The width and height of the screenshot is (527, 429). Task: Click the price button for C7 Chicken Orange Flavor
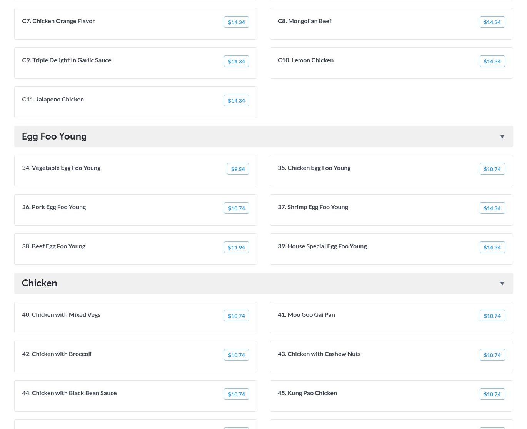pyautogui.click(x=237, y=22)
